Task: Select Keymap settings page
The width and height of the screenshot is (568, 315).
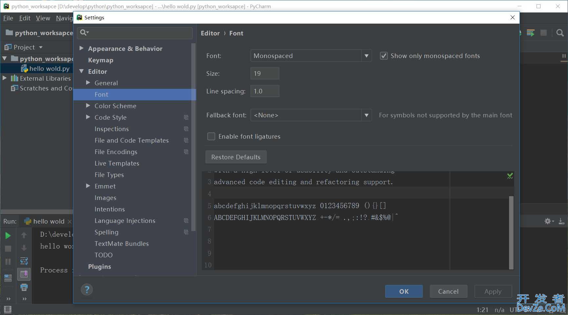Action: (101, 60)
